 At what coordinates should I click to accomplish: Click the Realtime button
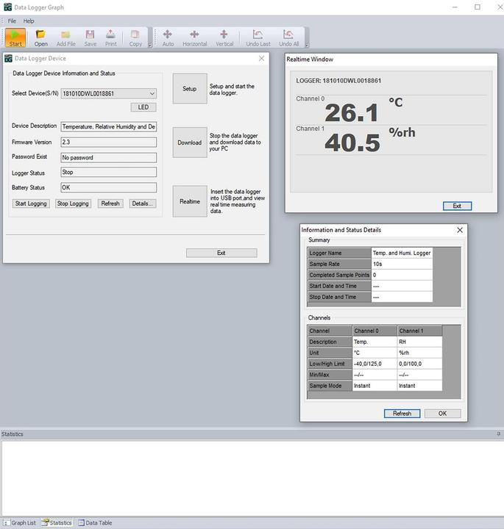click(190, 201)
